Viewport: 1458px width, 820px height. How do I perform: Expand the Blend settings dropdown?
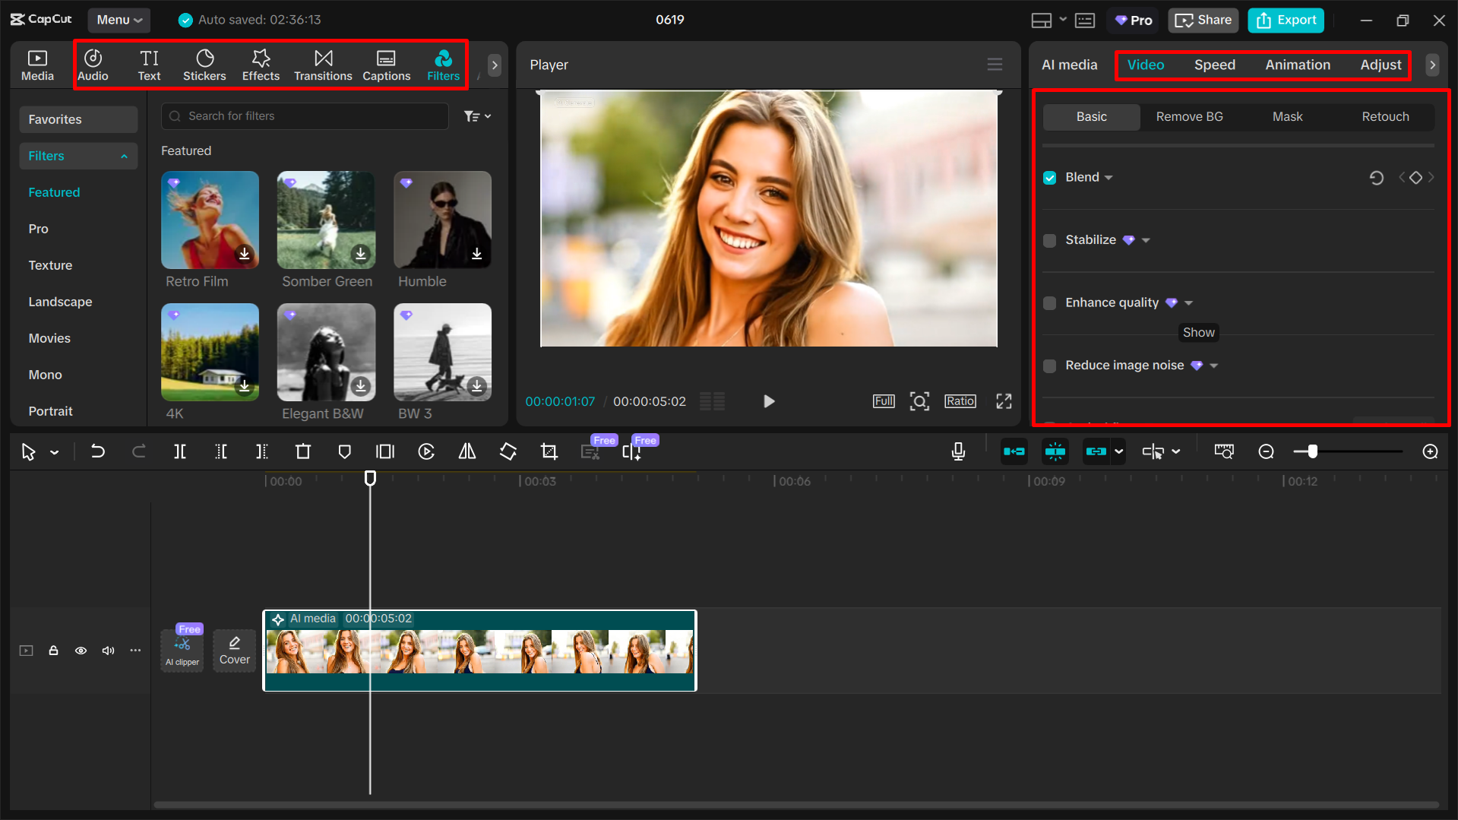pyautogui.click(x=1108, y=177)
